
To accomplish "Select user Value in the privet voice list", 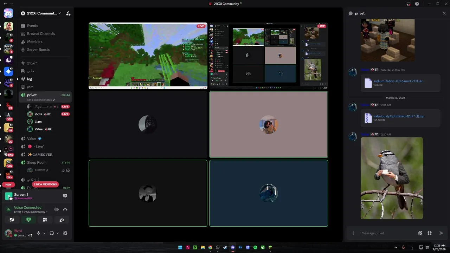I will 49,129.
